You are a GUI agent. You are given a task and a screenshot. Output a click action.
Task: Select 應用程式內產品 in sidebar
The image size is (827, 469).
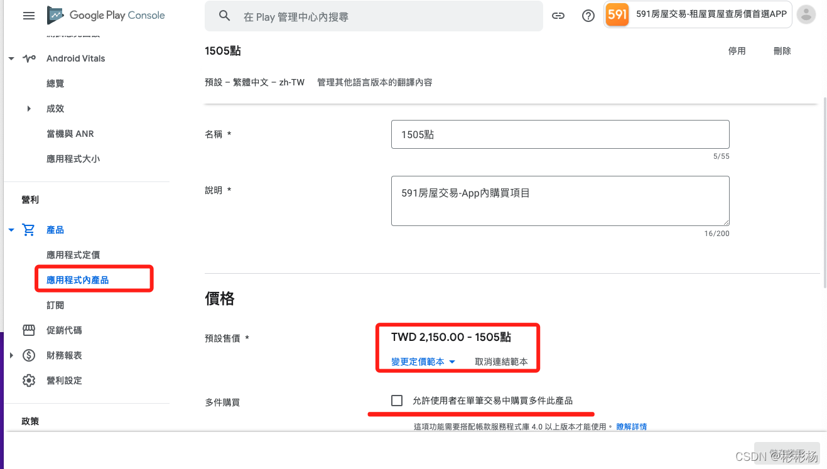[78, 280]
